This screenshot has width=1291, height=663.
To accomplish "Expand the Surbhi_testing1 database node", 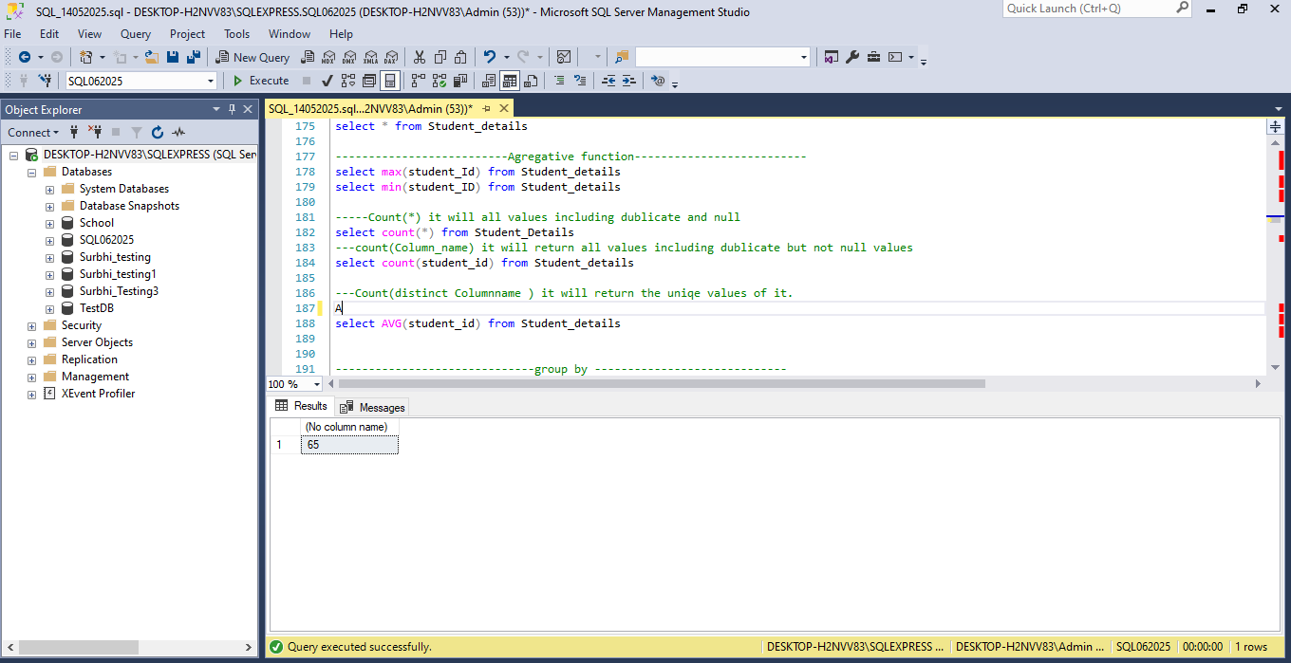I will point(50,274).
